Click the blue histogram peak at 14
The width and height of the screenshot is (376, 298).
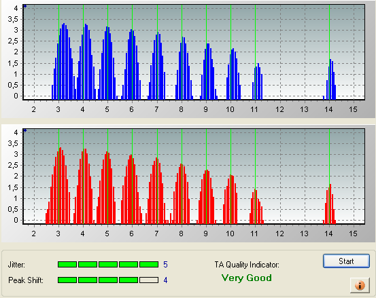point(330,79)
